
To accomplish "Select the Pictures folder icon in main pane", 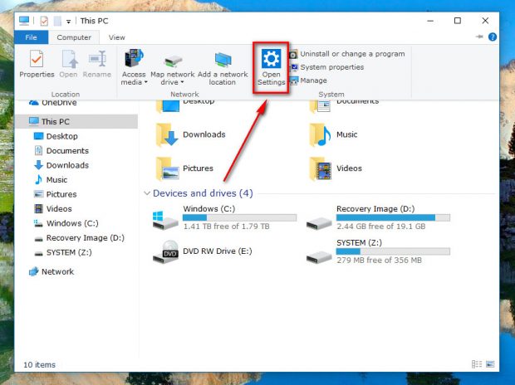I will [168, 168].
